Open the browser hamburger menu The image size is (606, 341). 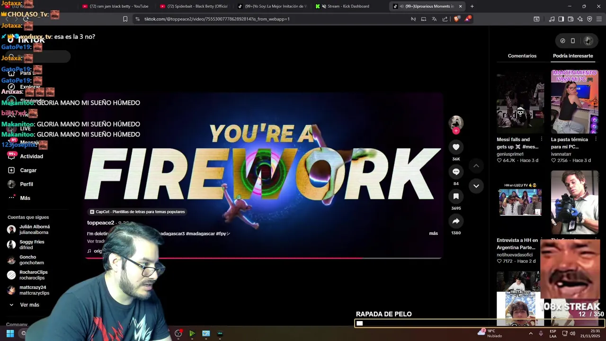pyautogui.click(x=599, y=19)
